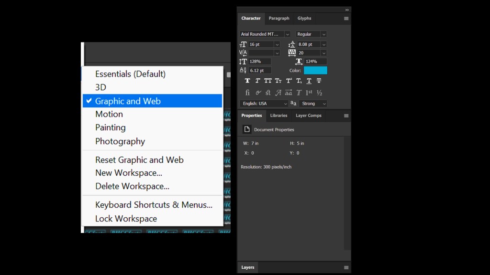This screenshot has height=275, width=490.
Task: Click the OpenType Fractions icon
Action: pos(319,93)
